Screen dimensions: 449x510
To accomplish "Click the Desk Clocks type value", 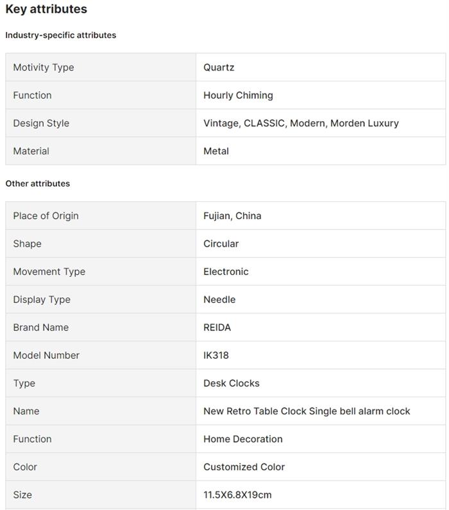I will 232,383.
